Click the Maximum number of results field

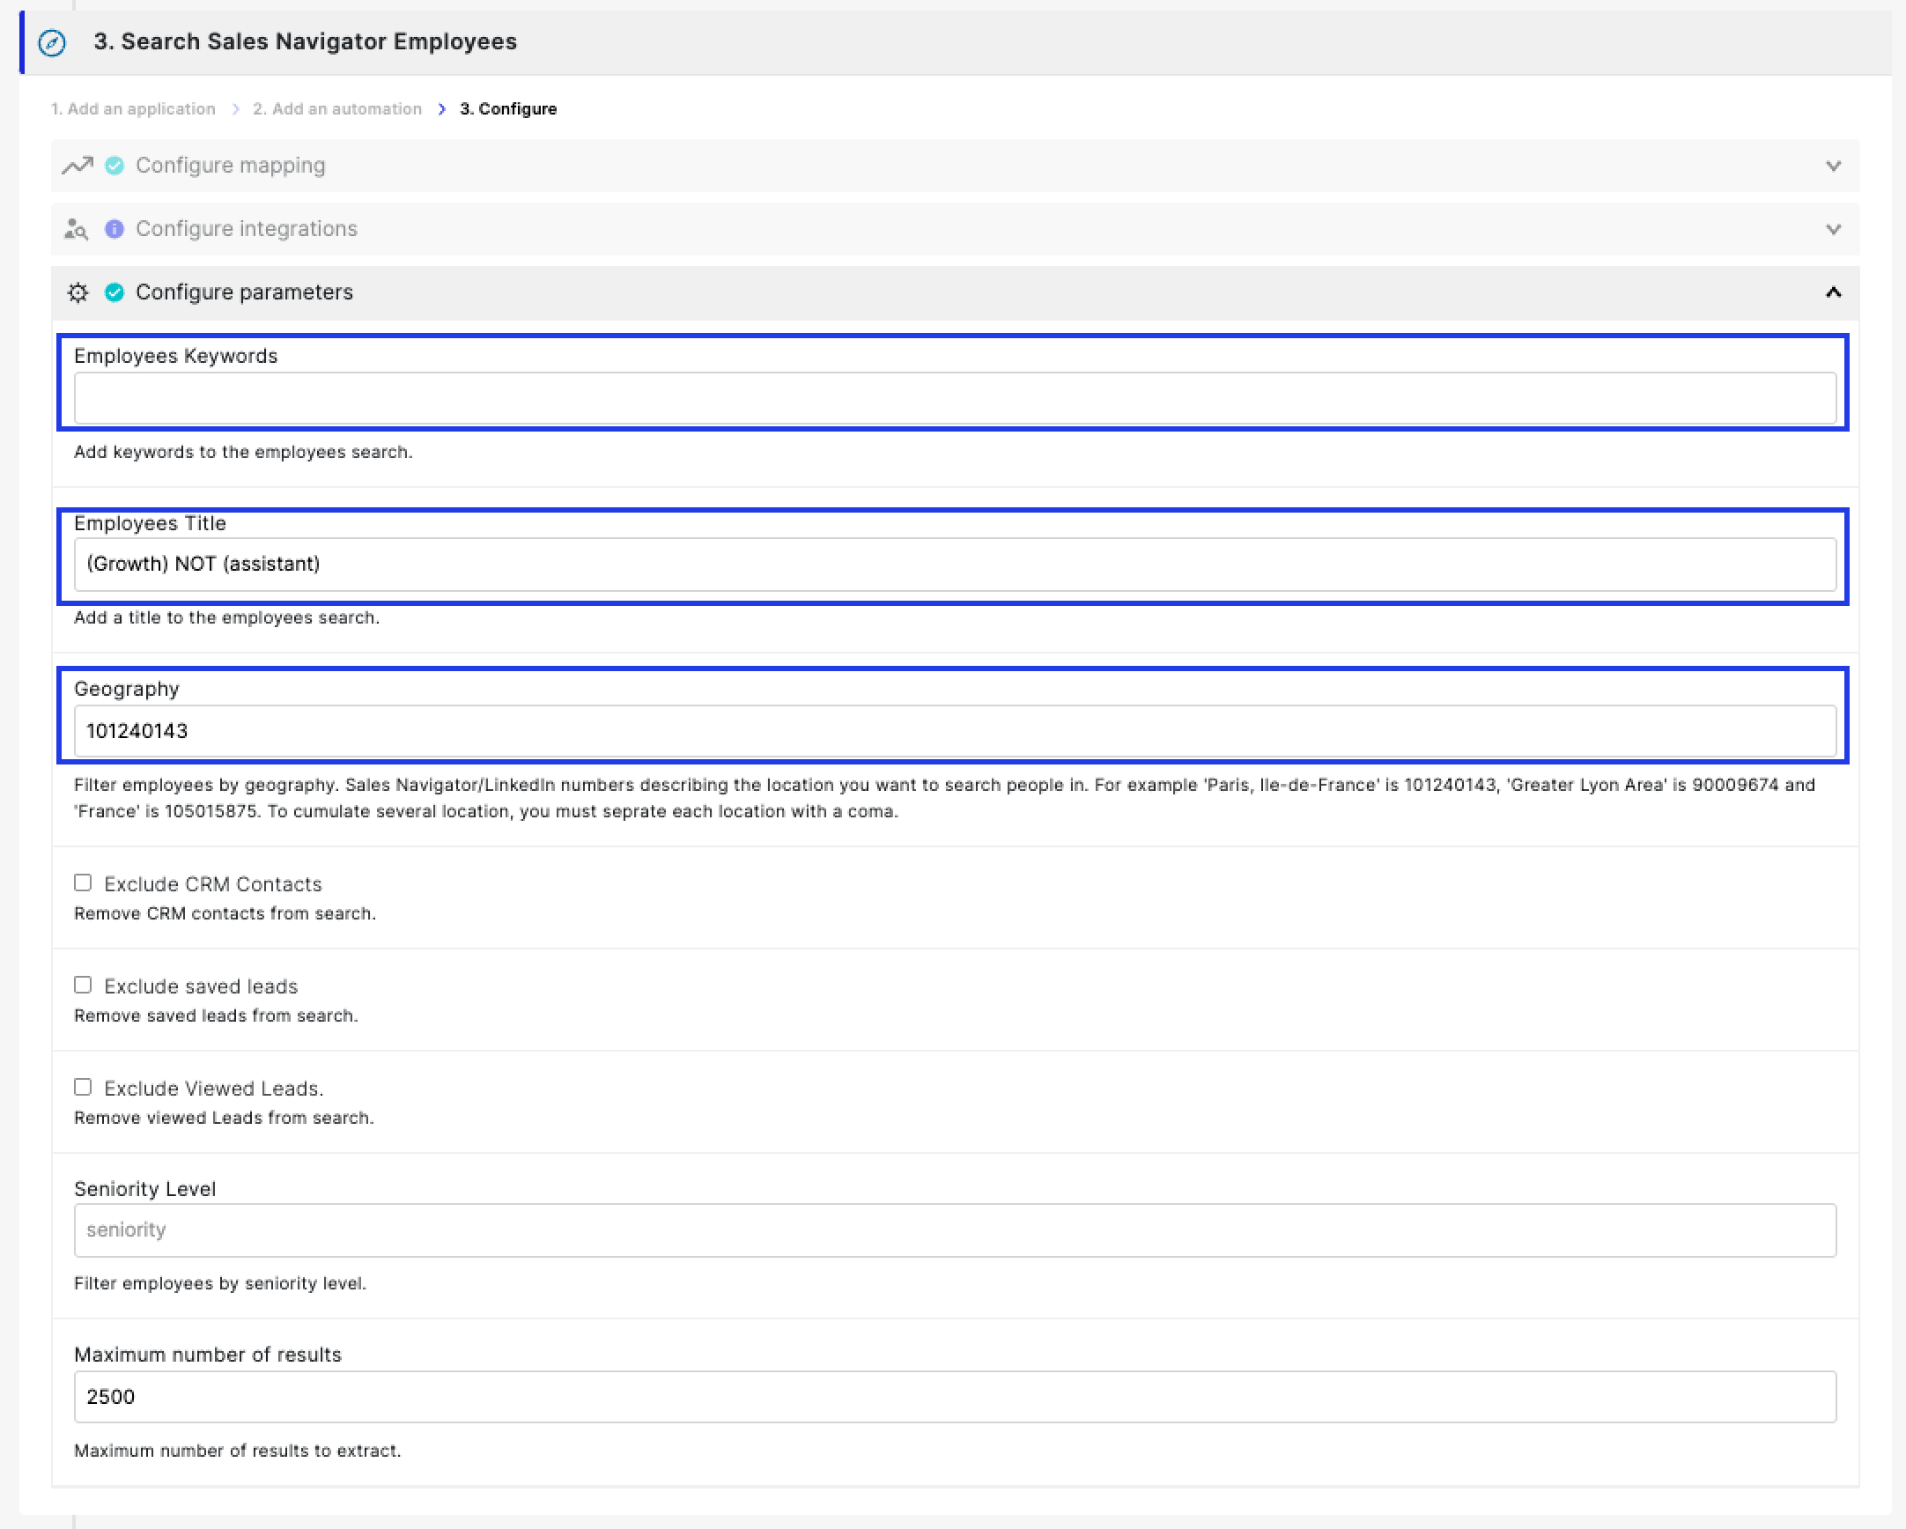[955, 1397]
